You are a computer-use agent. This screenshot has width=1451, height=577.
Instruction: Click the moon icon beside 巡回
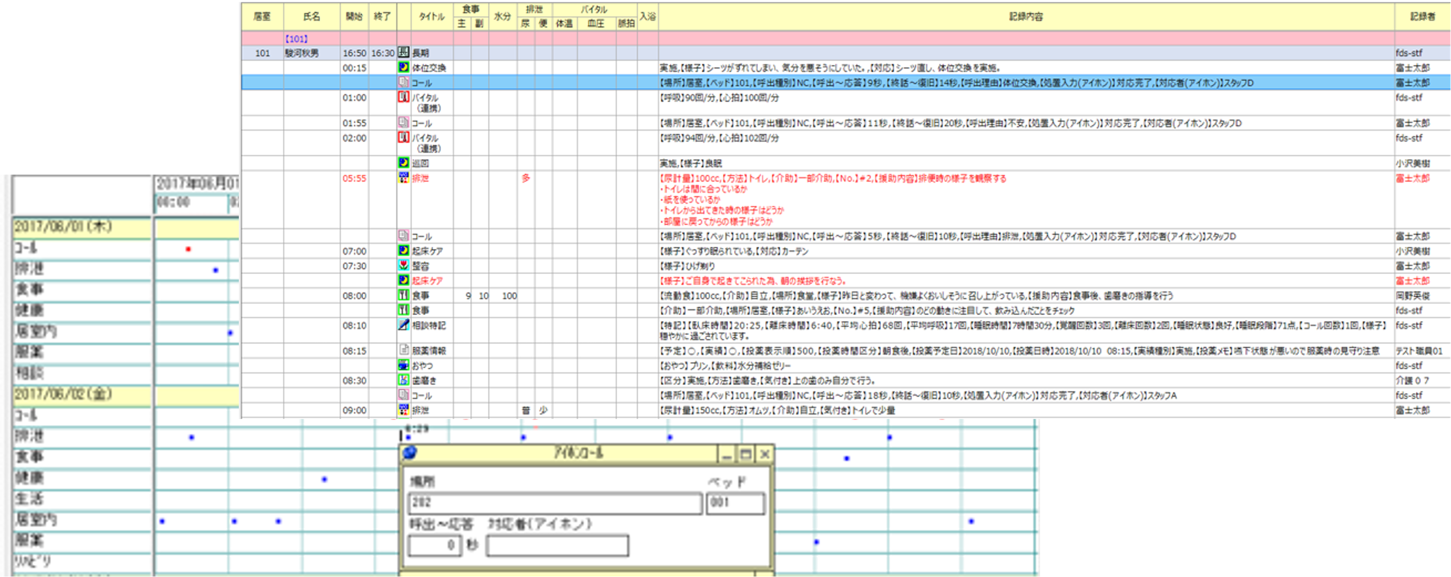coord(403,163)
